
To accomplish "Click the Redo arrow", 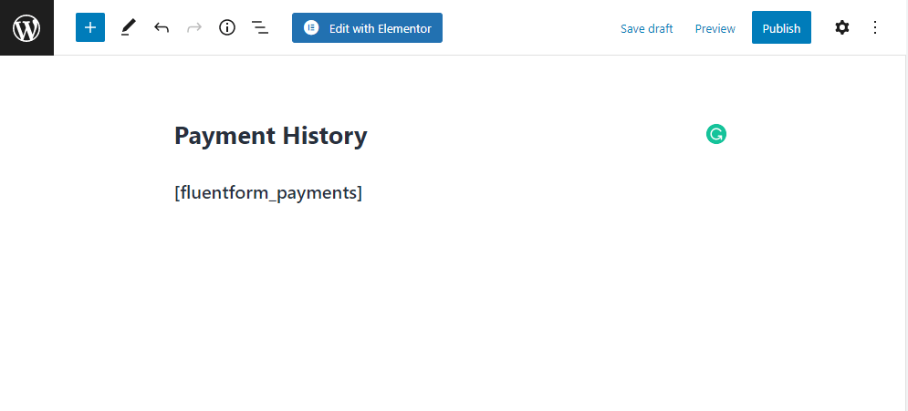I will pyautogui.click(x=194, y=28).
